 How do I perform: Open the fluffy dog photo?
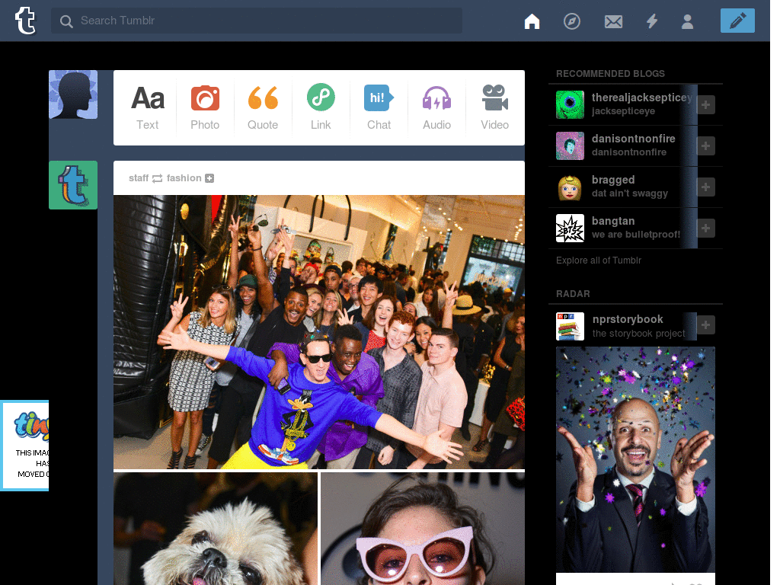[216, 529]
